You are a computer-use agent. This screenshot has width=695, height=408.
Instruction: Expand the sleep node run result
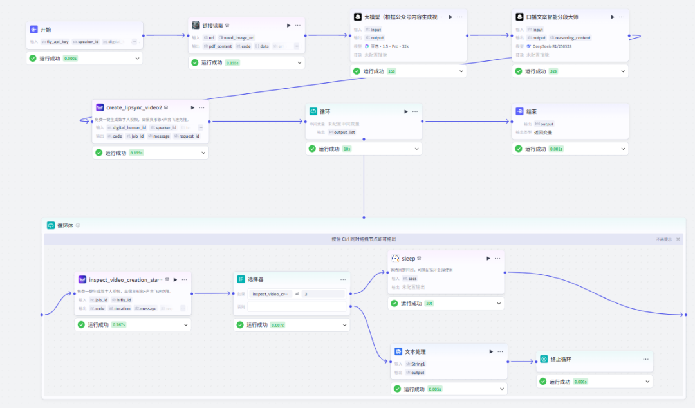[499, 303]
